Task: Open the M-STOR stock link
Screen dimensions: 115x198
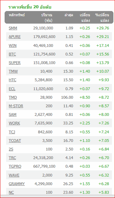Action: [x=16, y=106]
